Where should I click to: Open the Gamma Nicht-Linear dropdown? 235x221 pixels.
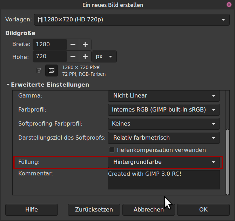point(164,96)
